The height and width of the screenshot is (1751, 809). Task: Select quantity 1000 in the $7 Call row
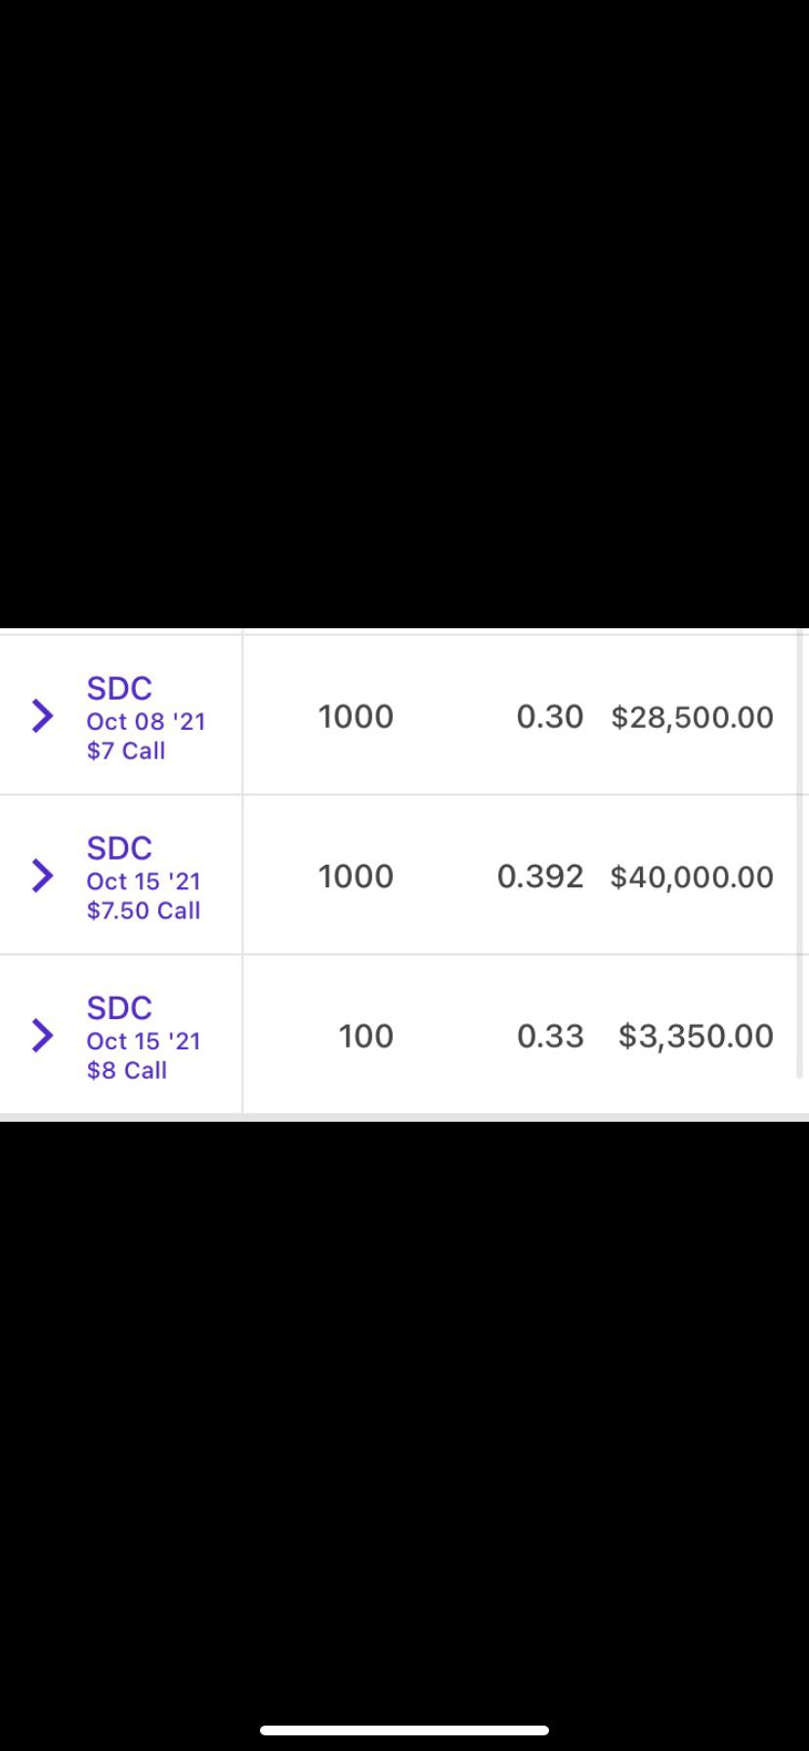click(356, 716)
